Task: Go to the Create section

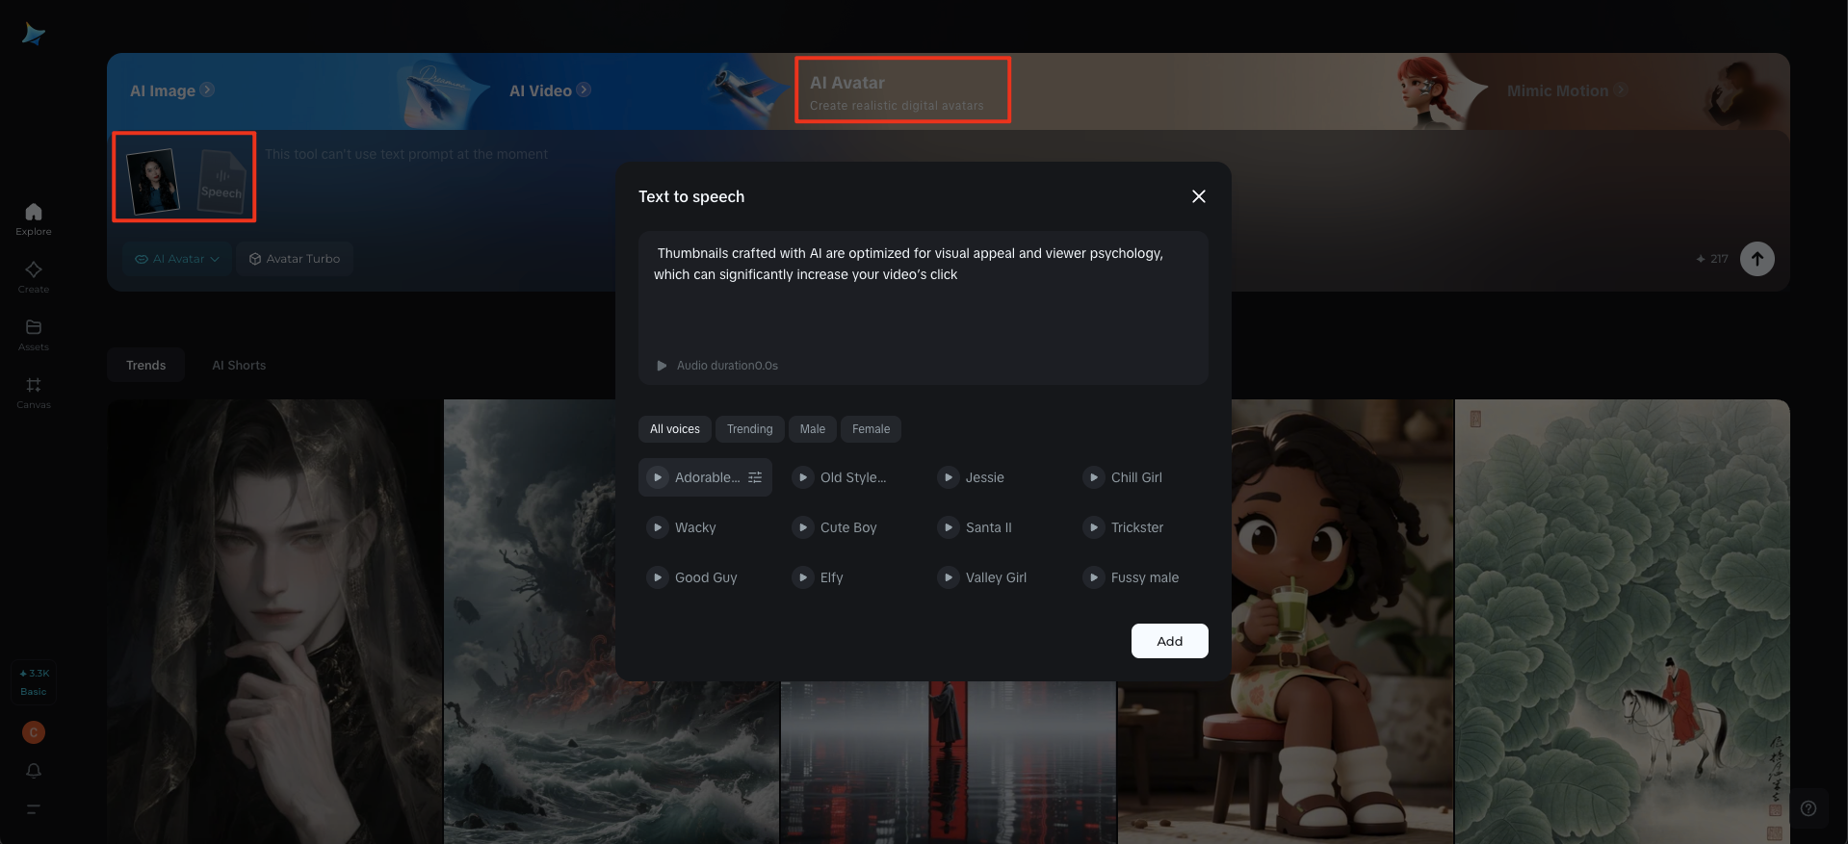Action: coord(34,276)
